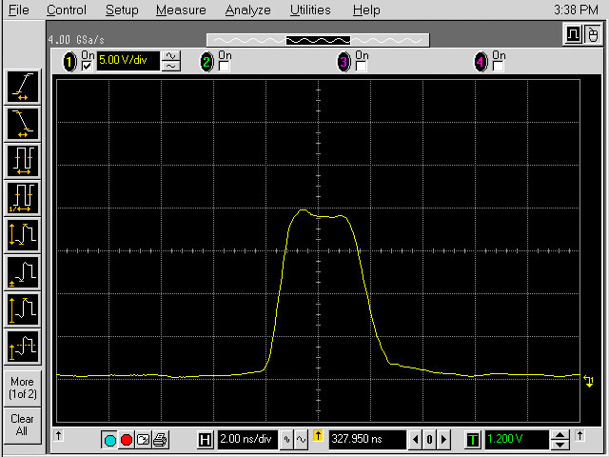
Task: Click the trigger level up/down stepper
Action: pos(561,440)
